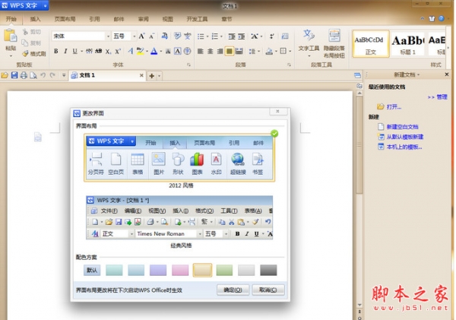The image size is (456, 320).
Task: Open the 插入 ribbon tab
Action: click(36, 18)
